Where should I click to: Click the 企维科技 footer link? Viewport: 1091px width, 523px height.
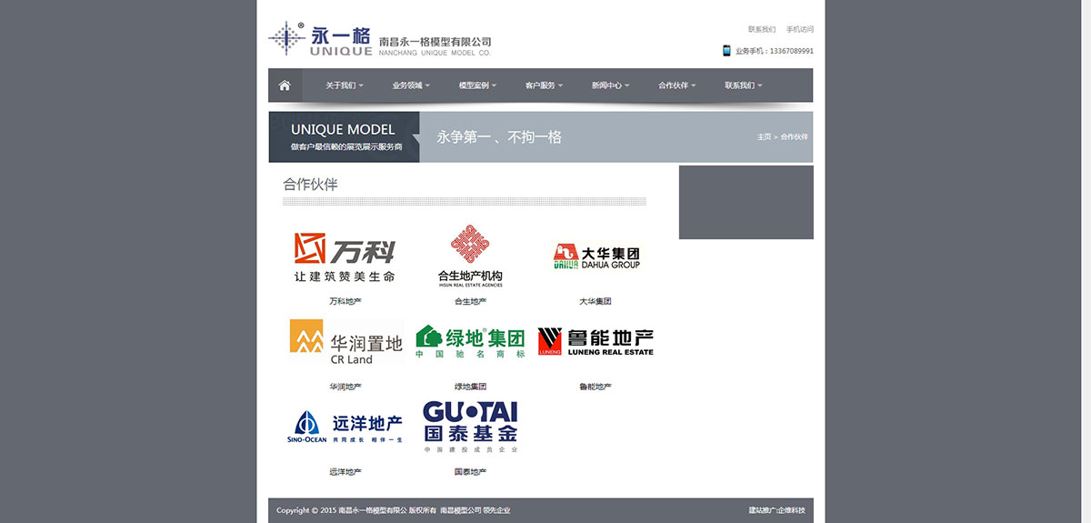click(x=791, y=510)
